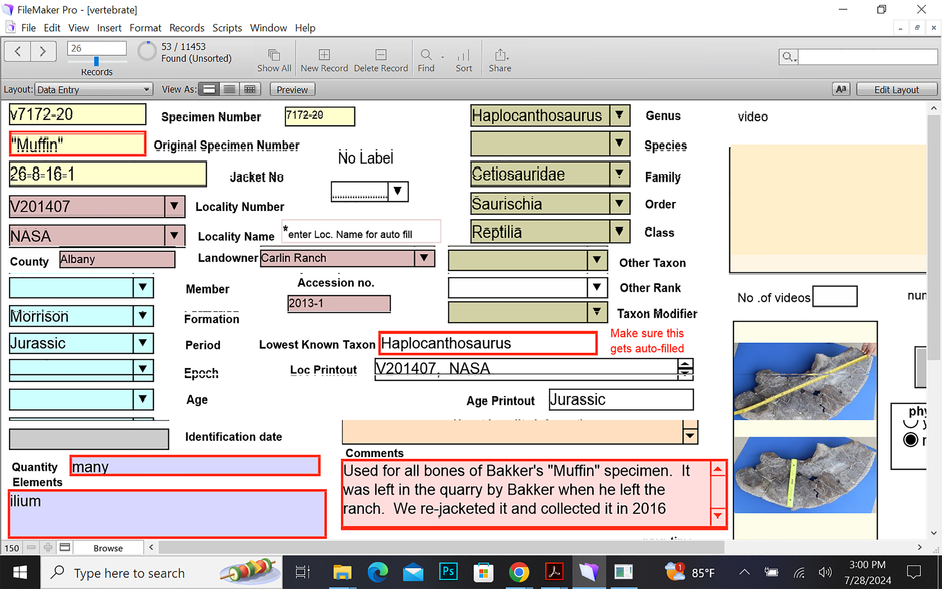The width and height of the screenshot is (942, 589).
Task: Toggle formatting bar Aa icon
Action: coord(841,89)
